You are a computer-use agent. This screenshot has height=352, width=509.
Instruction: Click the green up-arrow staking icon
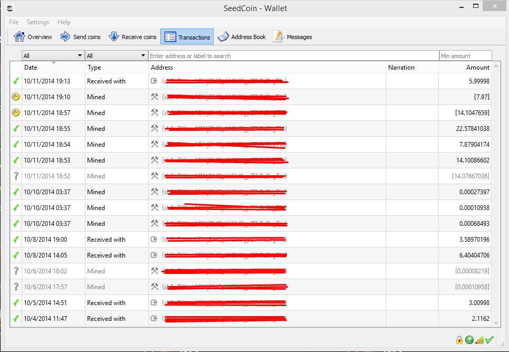[469, 340]
